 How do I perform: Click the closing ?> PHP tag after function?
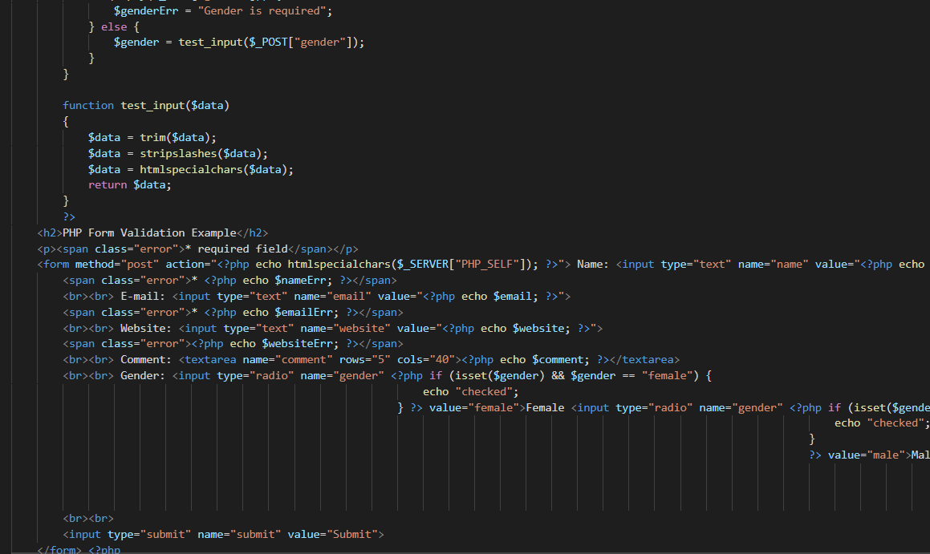tap(69, 216)
